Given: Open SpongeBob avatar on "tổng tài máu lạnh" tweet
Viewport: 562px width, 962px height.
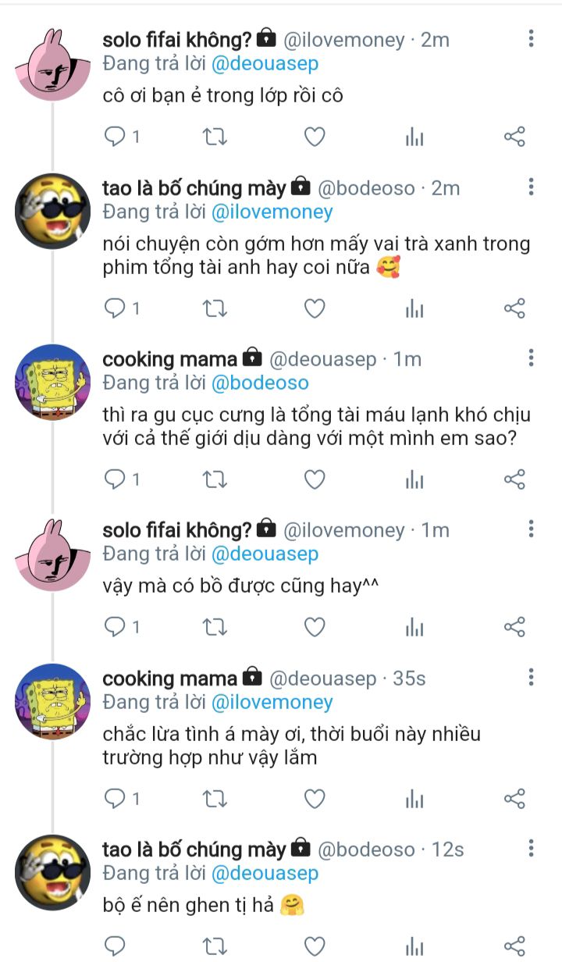Looking at the screenshot, I should pos(53,382).
